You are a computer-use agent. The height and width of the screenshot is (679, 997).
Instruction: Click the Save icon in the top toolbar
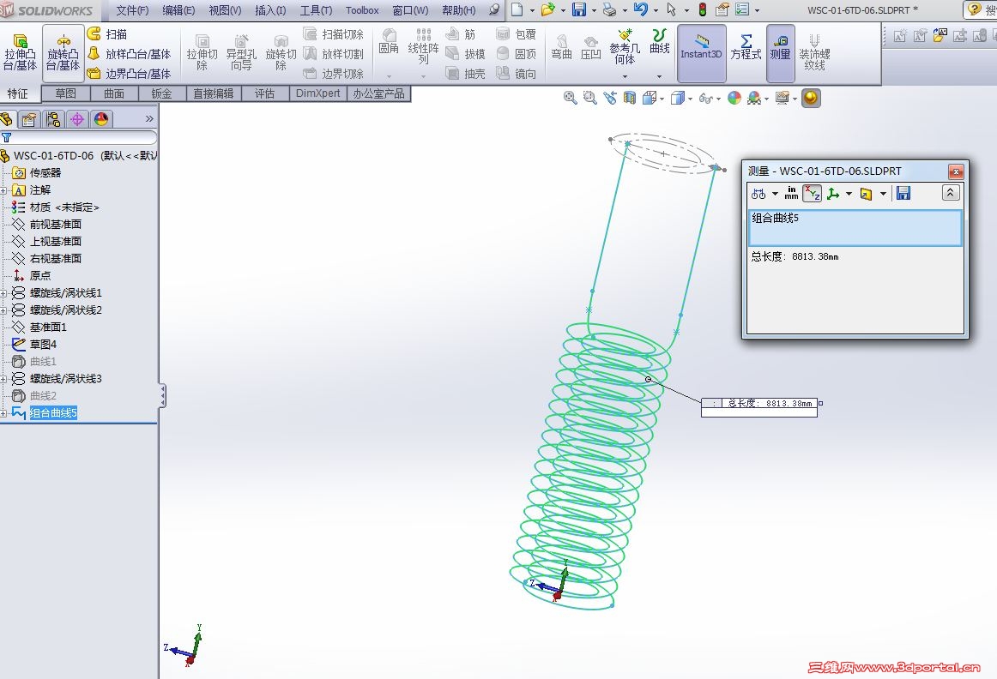(x=578, y=9)
